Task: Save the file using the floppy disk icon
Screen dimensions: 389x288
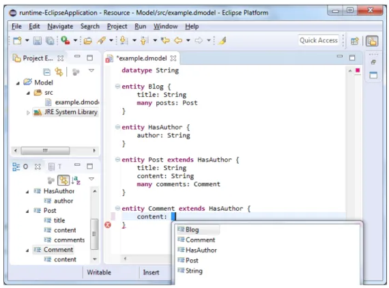Action: 38,40
